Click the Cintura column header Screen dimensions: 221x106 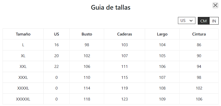(x=199, y=34)
